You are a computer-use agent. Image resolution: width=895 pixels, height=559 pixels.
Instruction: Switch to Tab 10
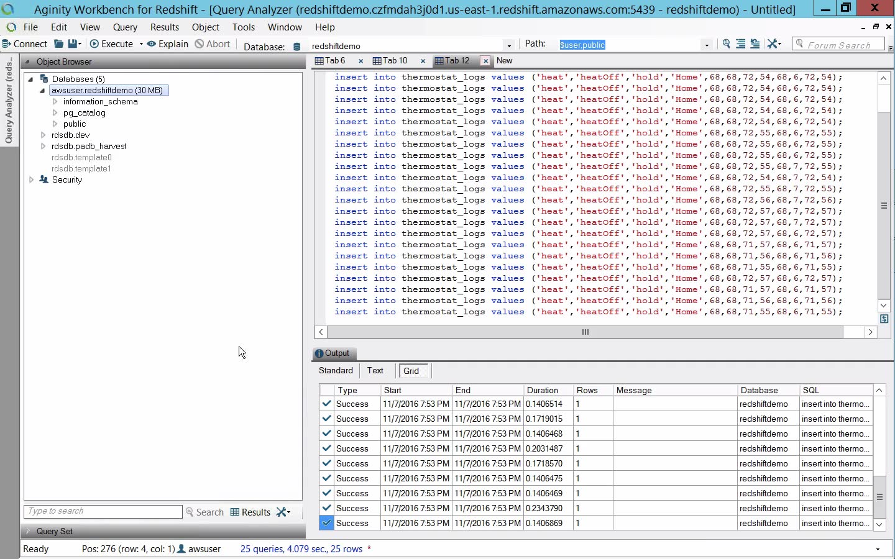click(x=394, y=61)
